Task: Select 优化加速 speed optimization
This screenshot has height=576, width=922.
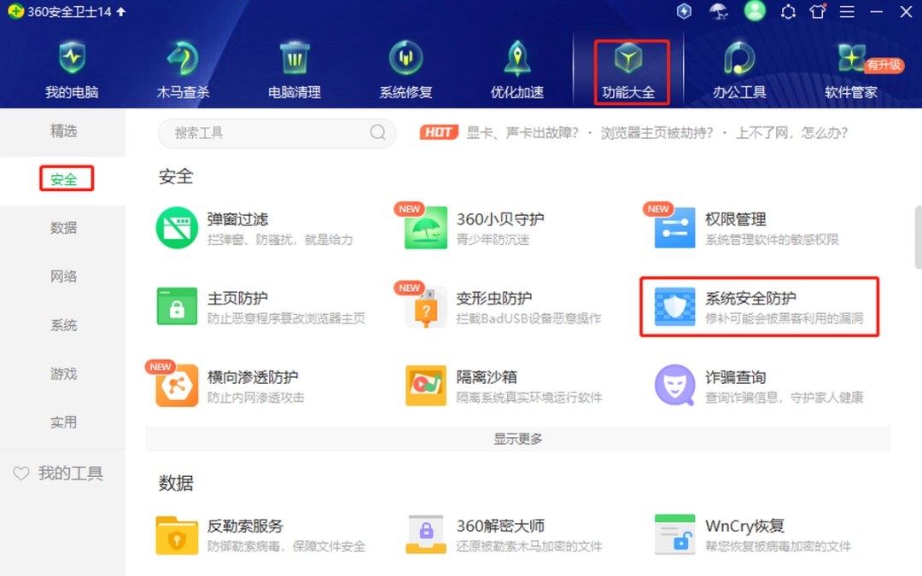Action: [x=516, y=68]
